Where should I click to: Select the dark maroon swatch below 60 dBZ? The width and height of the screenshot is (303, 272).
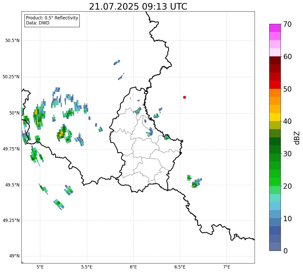click(x=275, y=60)
